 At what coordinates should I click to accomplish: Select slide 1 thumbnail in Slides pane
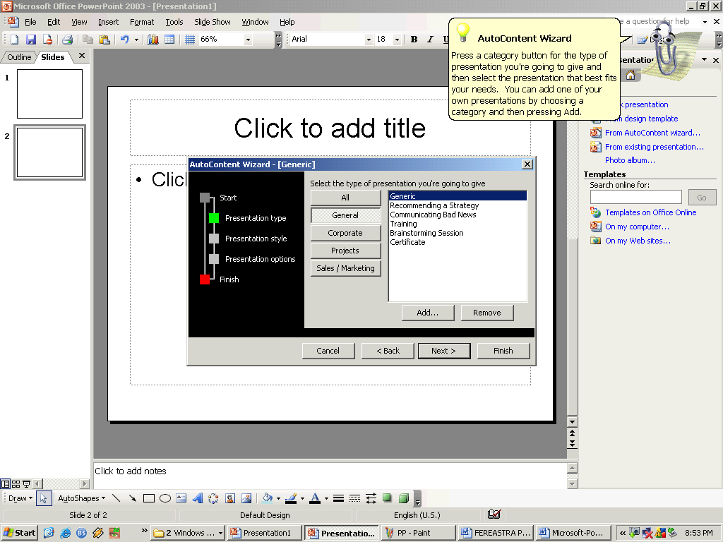pos(50,94)
